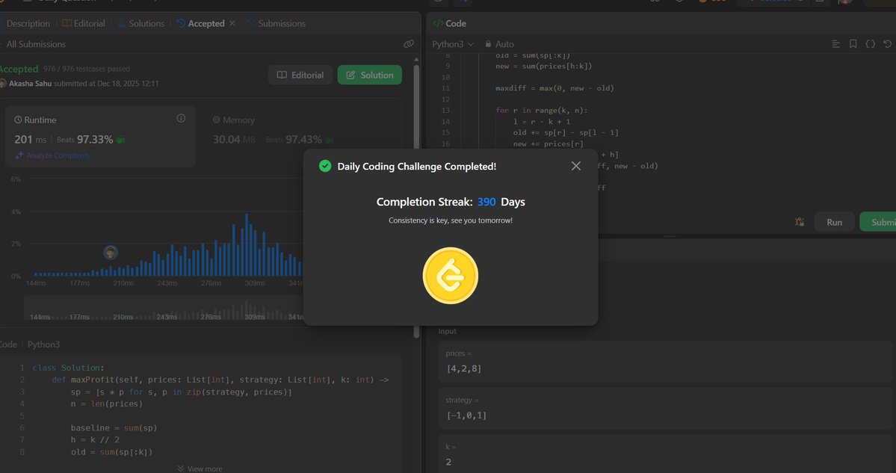Click the gold LeetCoin in the dialog
The width and height of the screenshot is (896, 473).
pyautogui.click(x=451, y=276)
